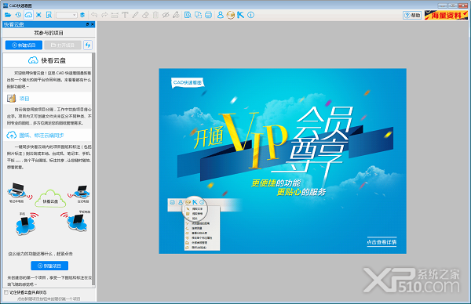Open the print icon in the toolbar
The image size is (471, 304).
[208, 15]
